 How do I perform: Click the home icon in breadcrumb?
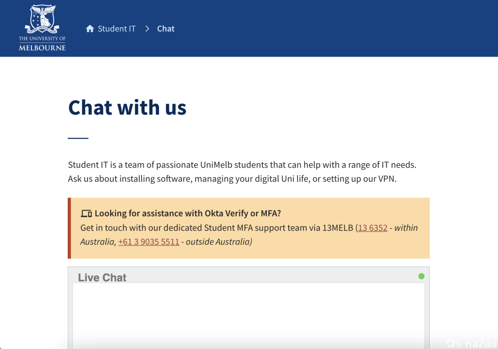coord(90,29)
